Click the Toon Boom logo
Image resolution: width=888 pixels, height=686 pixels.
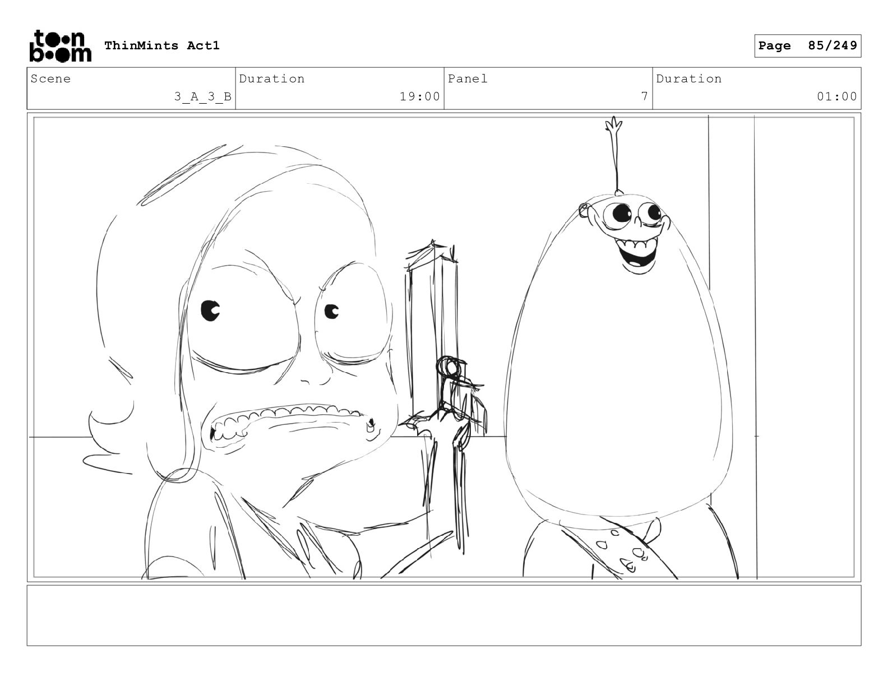(59, 45)
